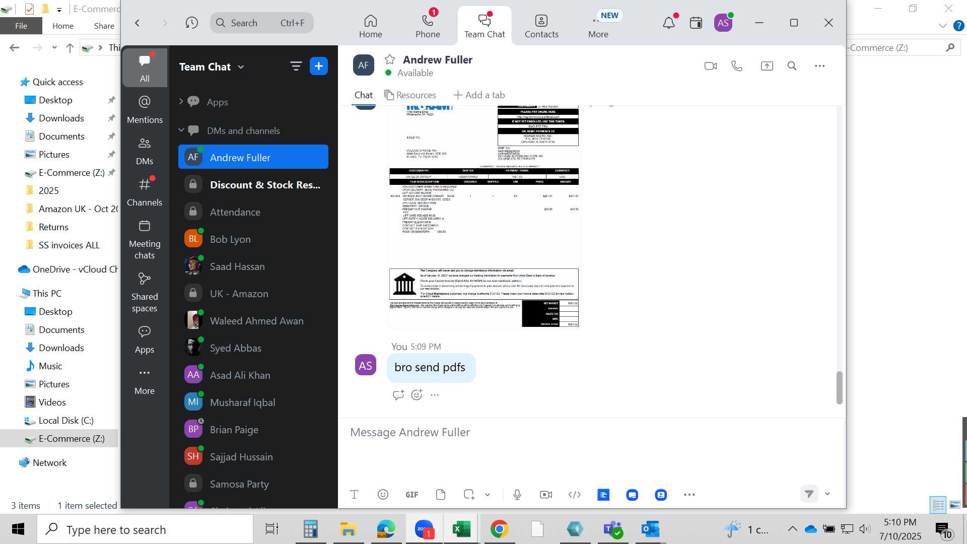
Task: Open the AS profile avatar menu
Action: pos(723,23)
